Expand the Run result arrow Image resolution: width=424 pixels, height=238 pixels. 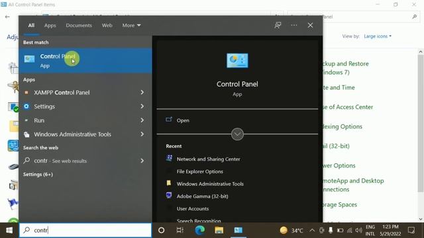tap(142, 120)
